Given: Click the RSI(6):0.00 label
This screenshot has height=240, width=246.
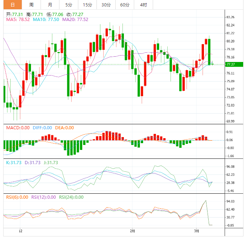Looking at the screenshot, I should [x=17, y=197].
